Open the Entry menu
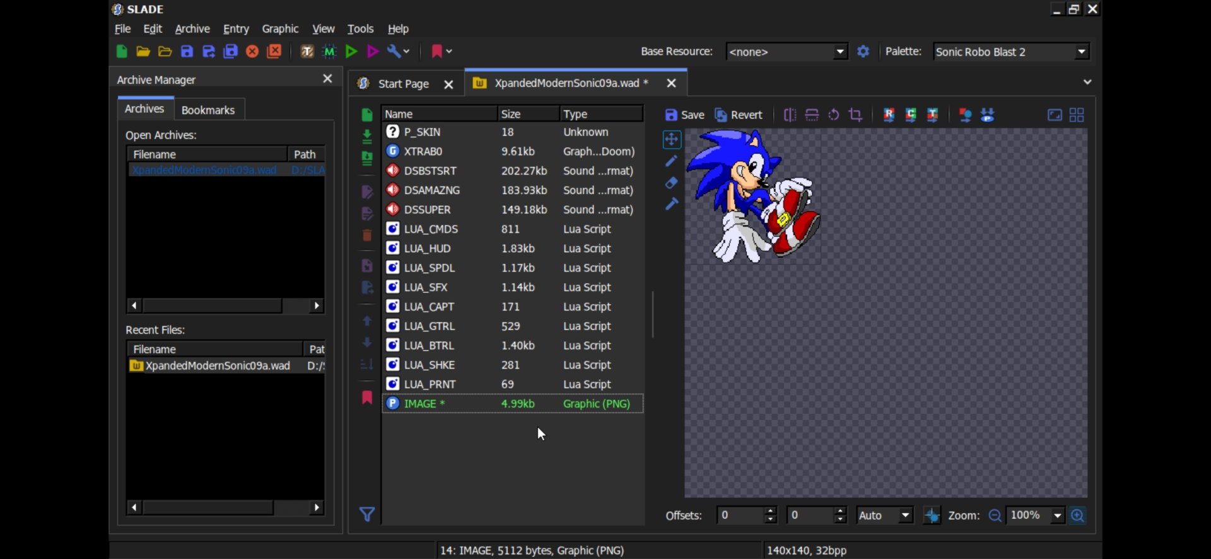Image resolution: width=1211 pixels, height=559 pixels. point(236,29)
